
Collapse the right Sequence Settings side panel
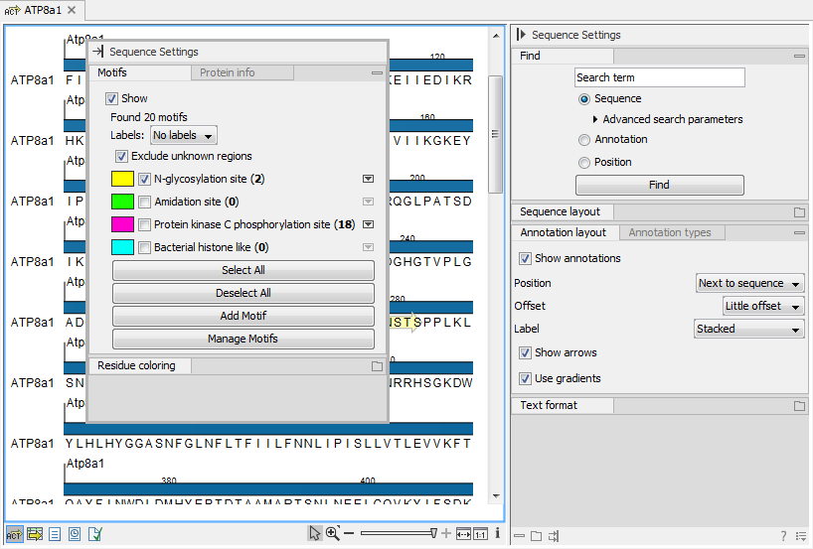point(521,35)
